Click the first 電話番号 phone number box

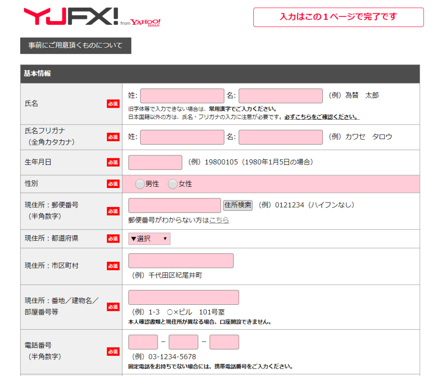[143, 342]
